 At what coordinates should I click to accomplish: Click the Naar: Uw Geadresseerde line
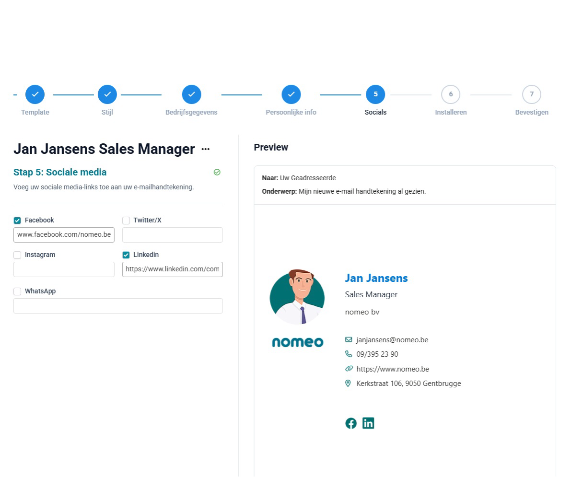pos(299,178)
